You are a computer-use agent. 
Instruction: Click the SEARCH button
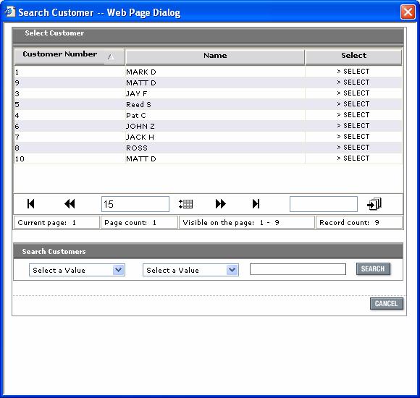pos(373,268)
